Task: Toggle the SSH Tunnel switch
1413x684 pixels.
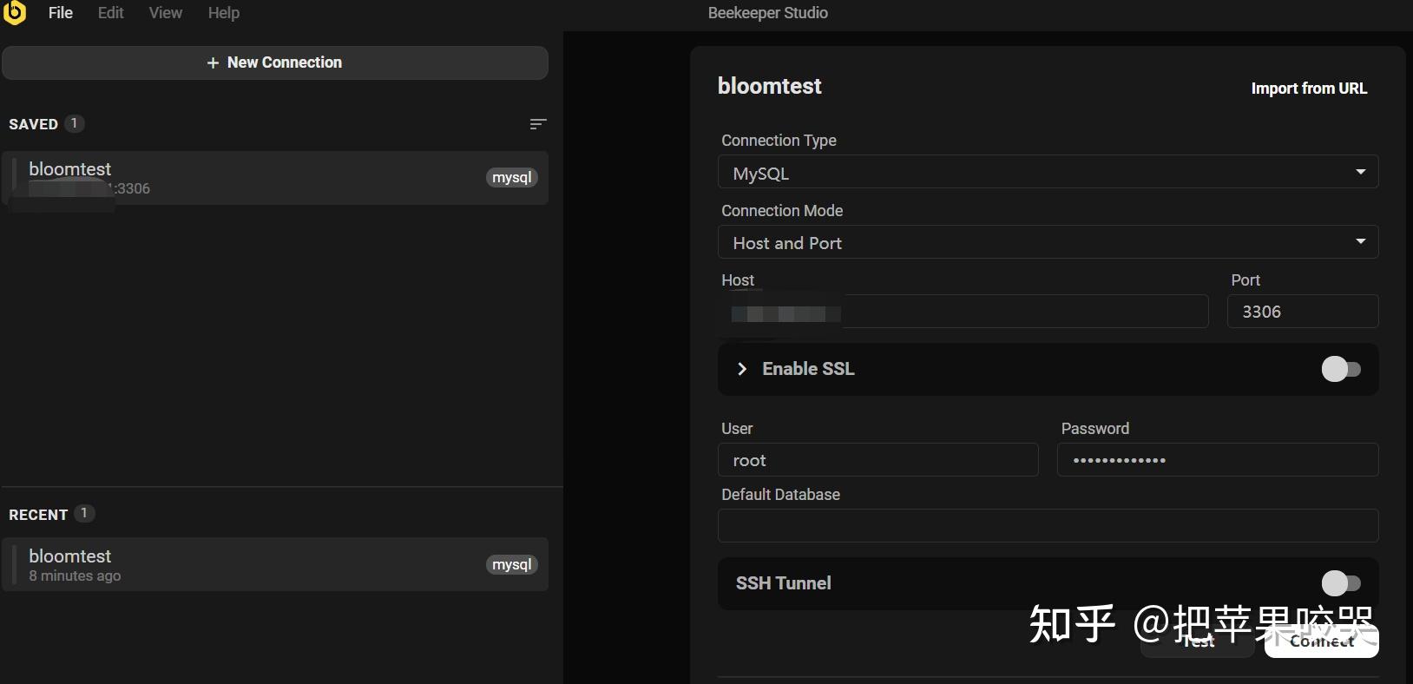Action: (x=1340, y=583)
